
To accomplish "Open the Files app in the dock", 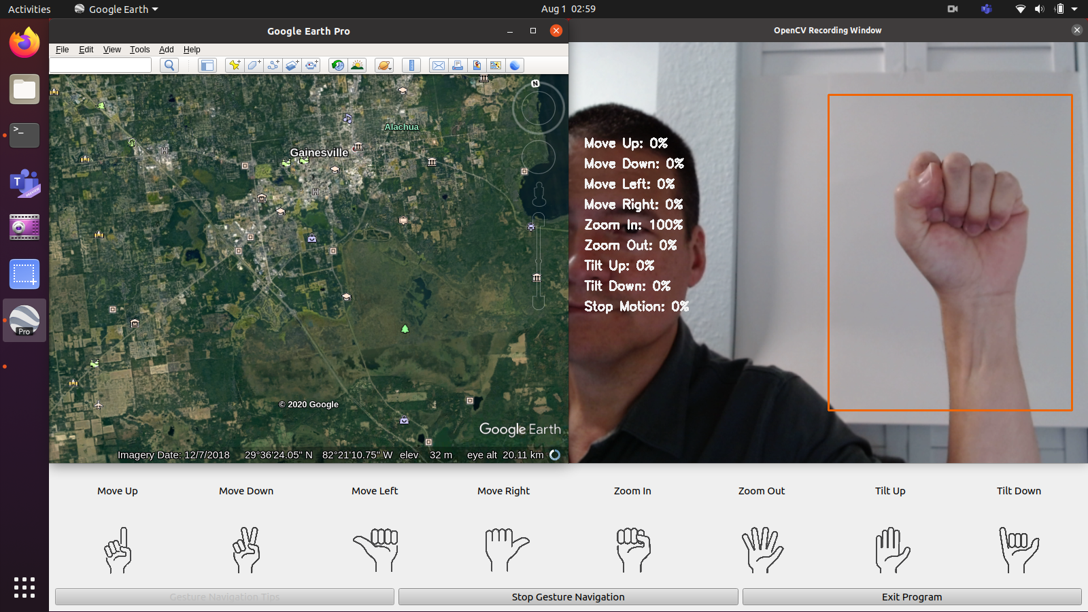I will tap(24, 89).
